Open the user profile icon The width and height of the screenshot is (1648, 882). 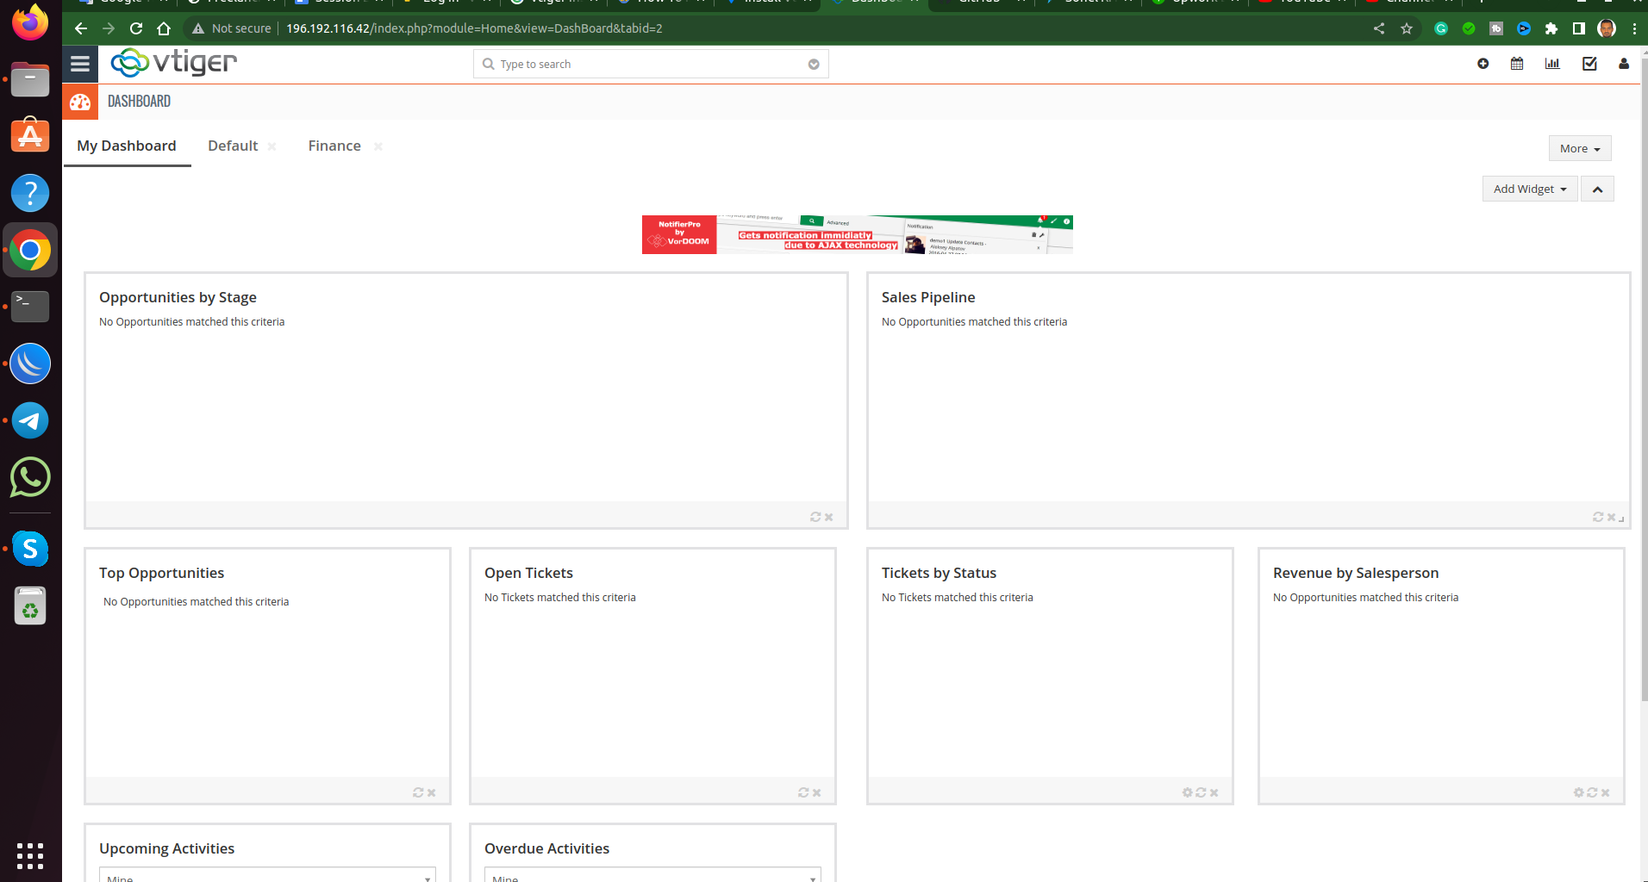(x=1624, y=64)
